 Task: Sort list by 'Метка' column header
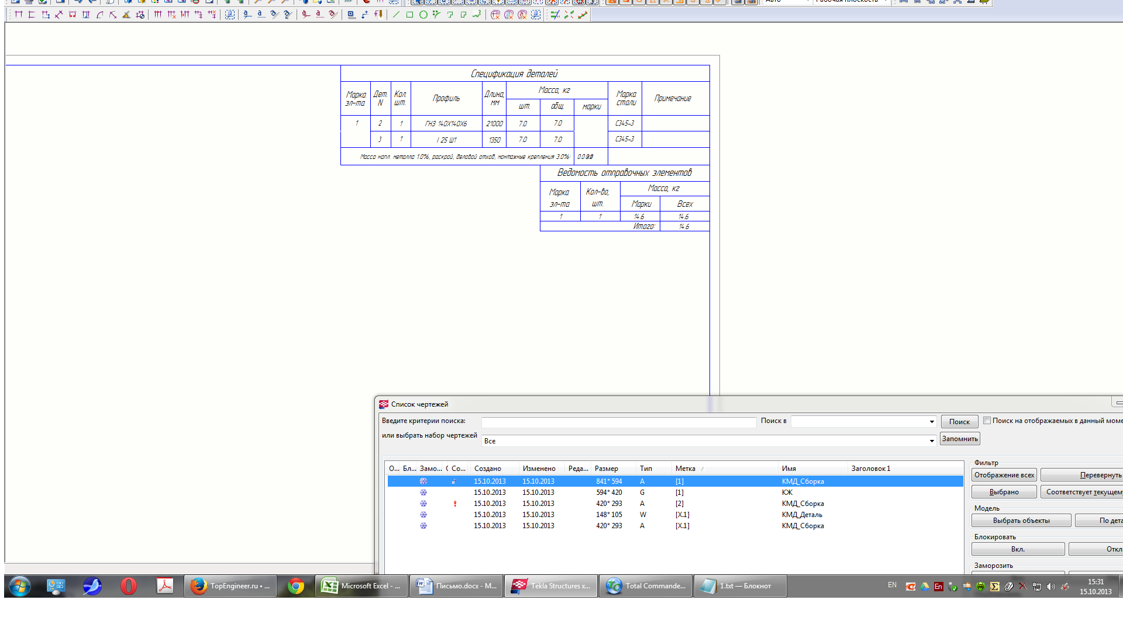click(685, 469)
